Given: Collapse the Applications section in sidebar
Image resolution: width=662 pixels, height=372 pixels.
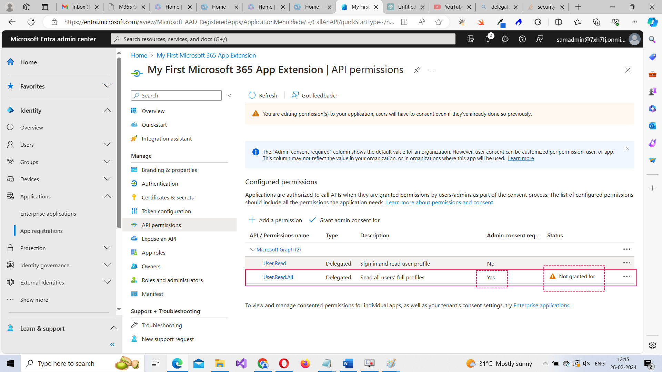Looking at the screenshot, I should tap(107, 196).
